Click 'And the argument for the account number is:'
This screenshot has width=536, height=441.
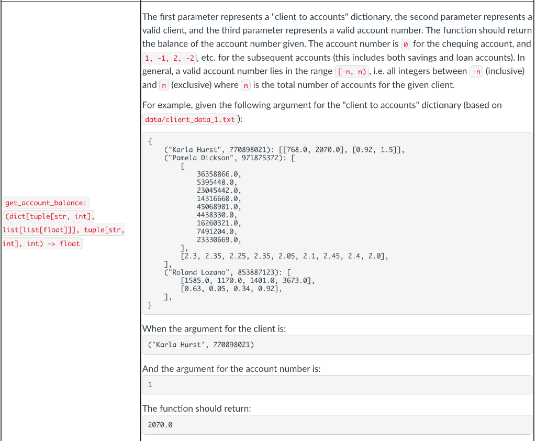[231, 369]
